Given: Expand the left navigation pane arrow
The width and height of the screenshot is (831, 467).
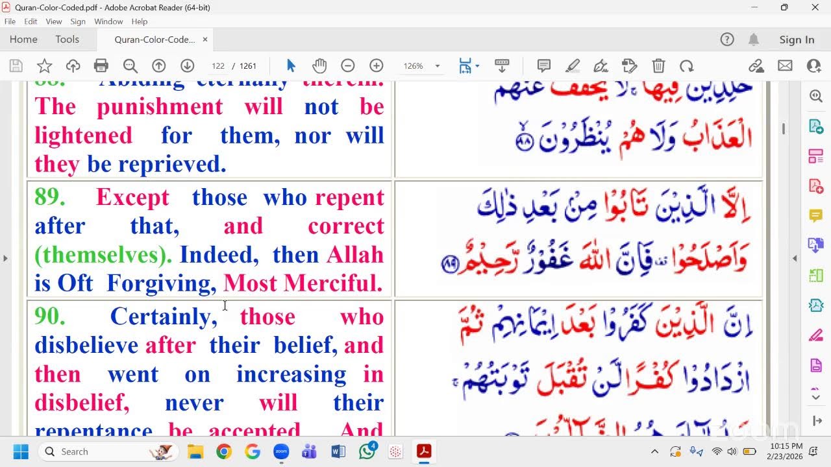Looking at the screenshot, I should [5, 258].
